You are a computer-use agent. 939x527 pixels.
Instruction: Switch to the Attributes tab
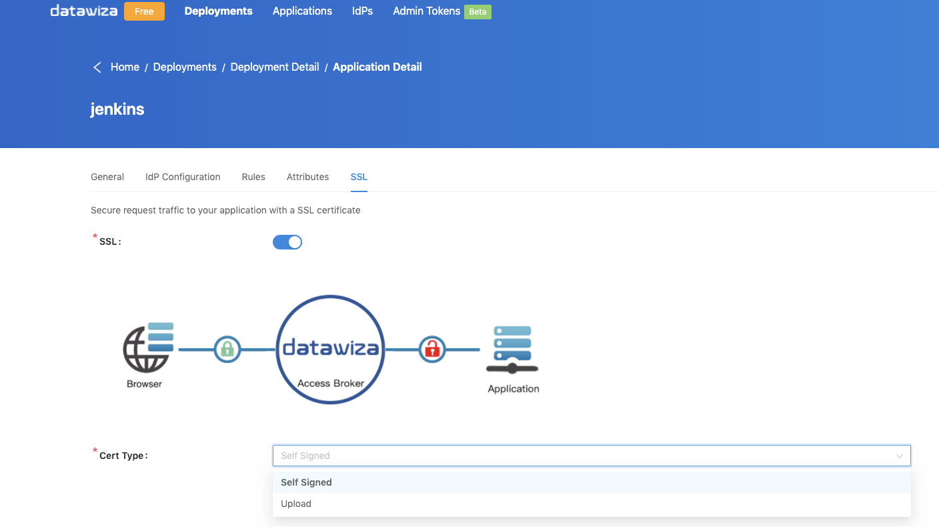[307, 177]
